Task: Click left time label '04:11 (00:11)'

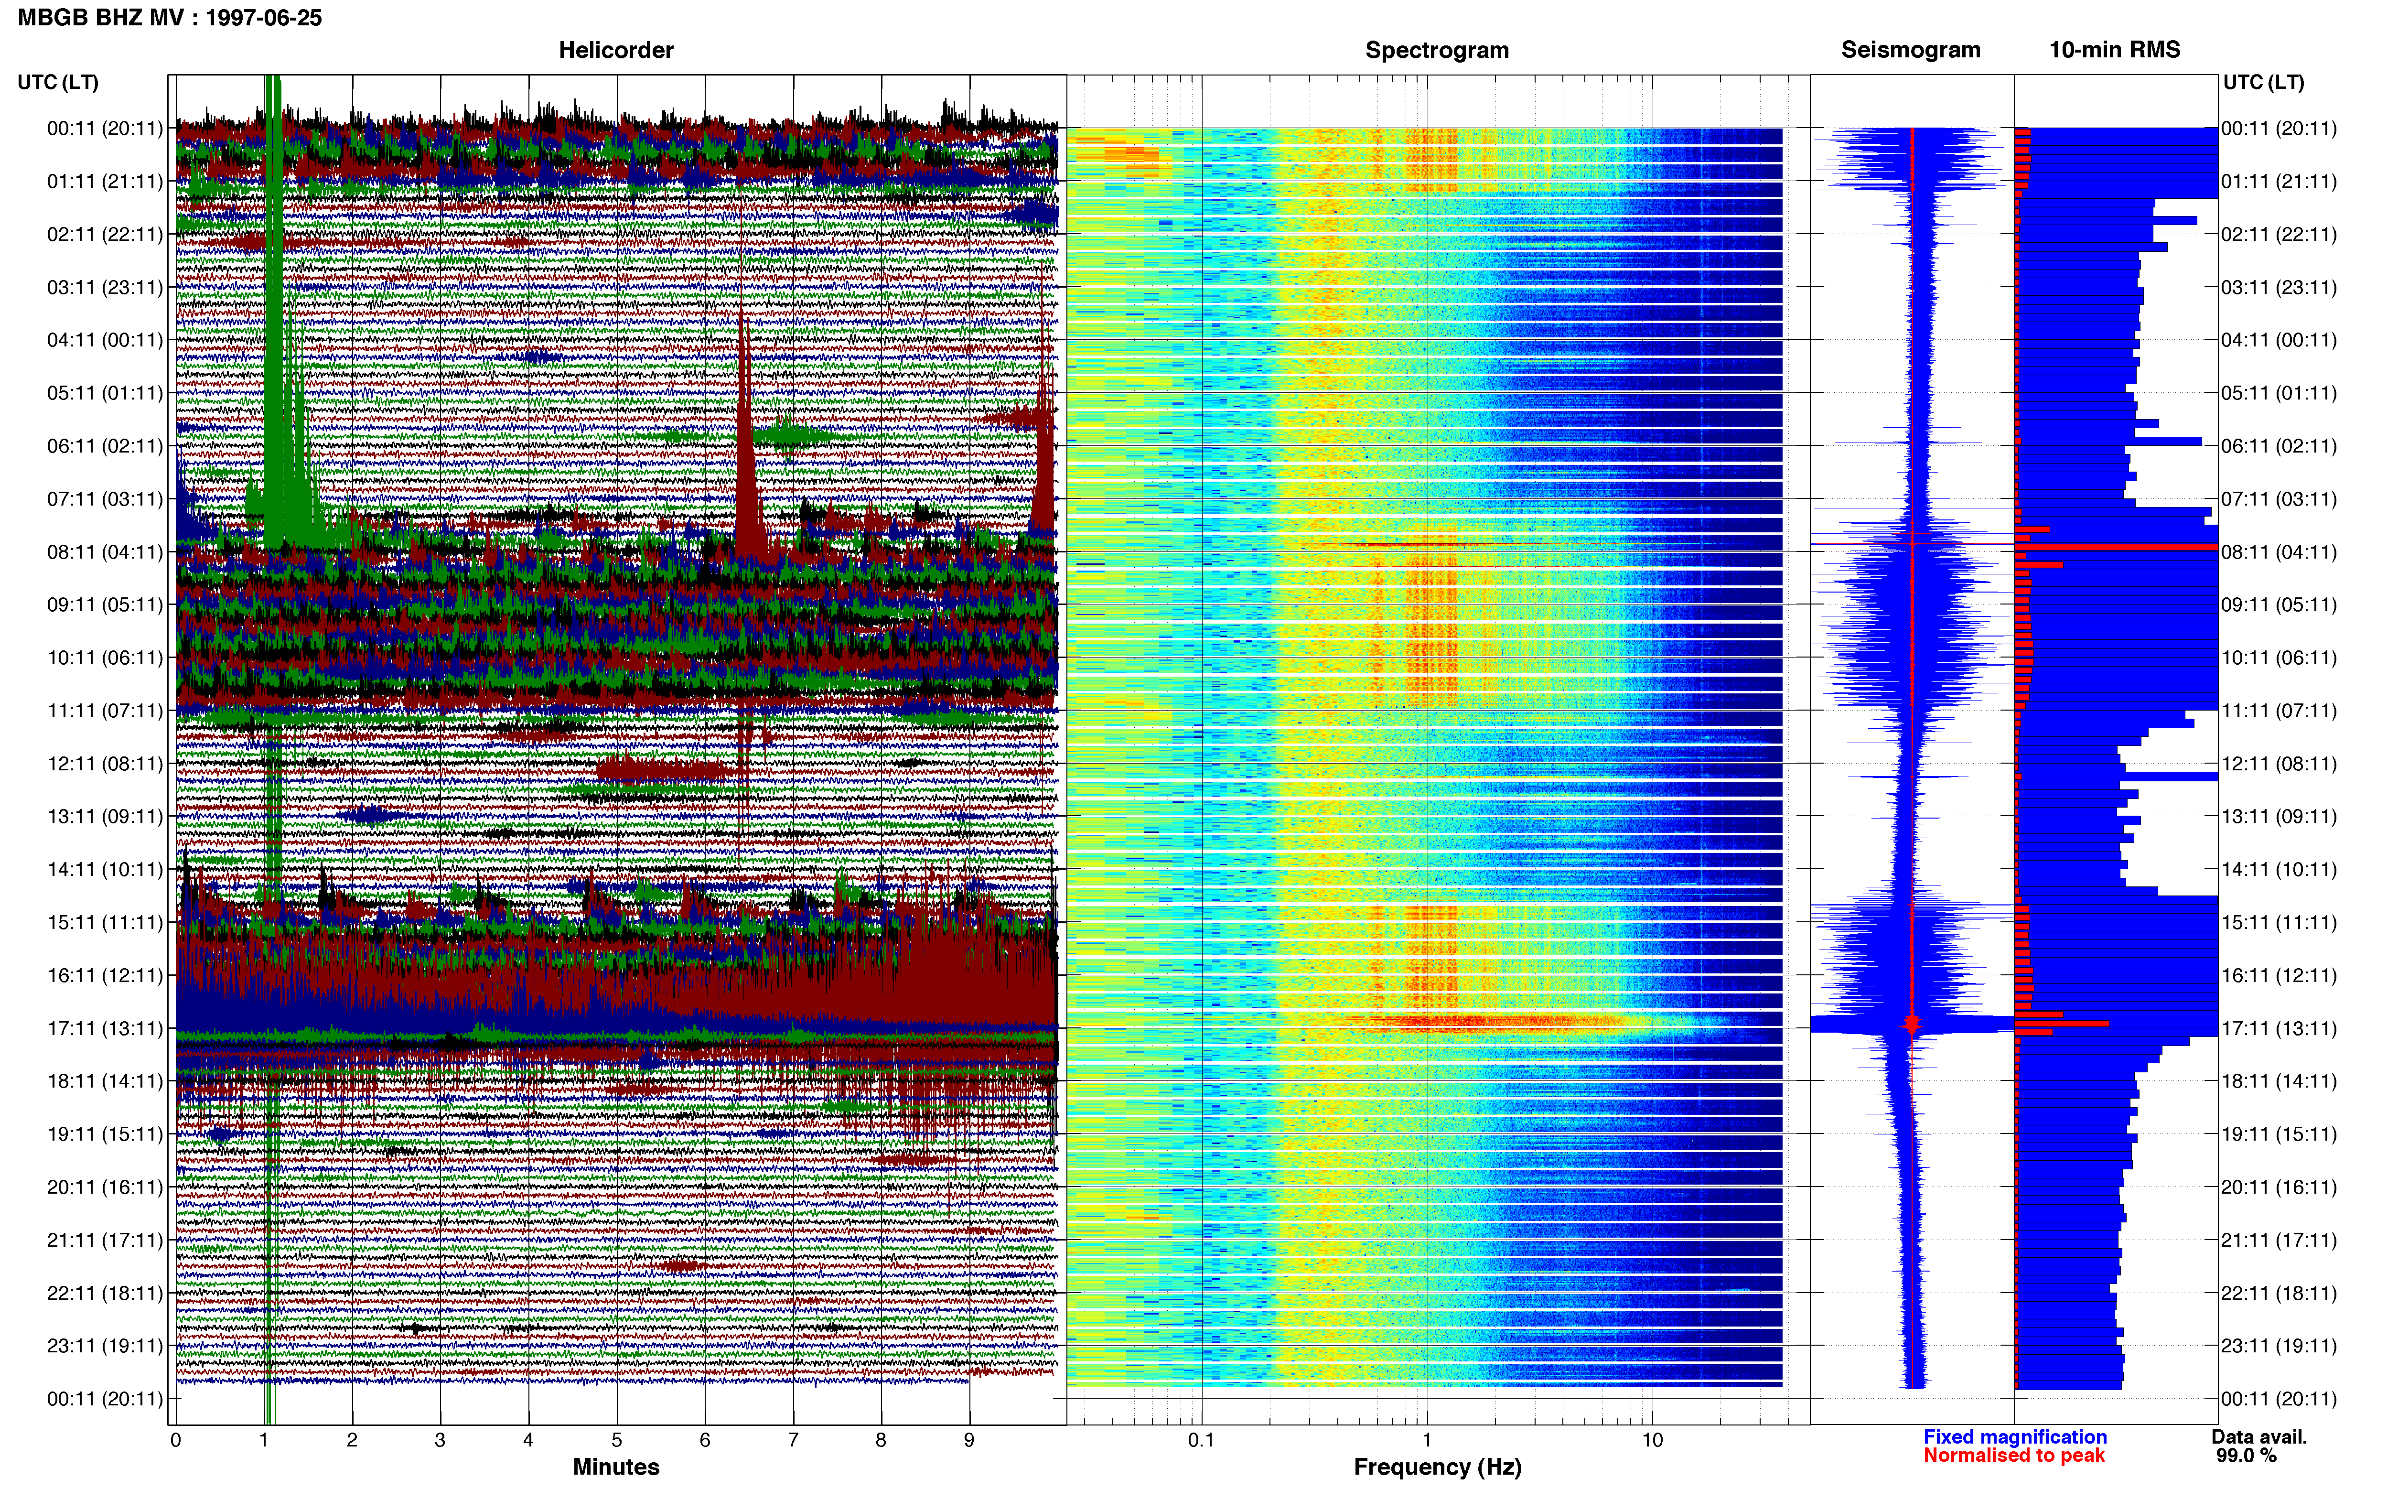Action: pos(104,340)
